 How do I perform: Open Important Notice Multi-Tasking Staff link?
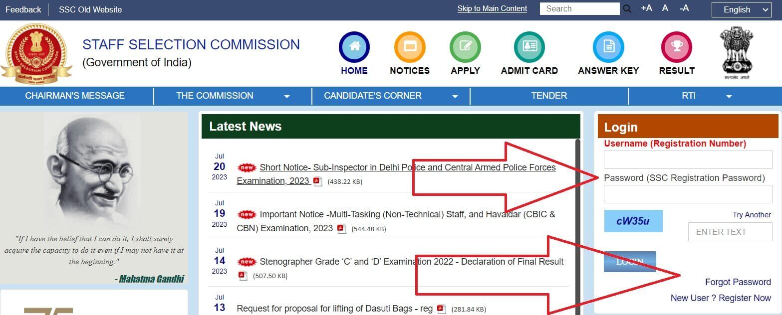coord(396,221)
